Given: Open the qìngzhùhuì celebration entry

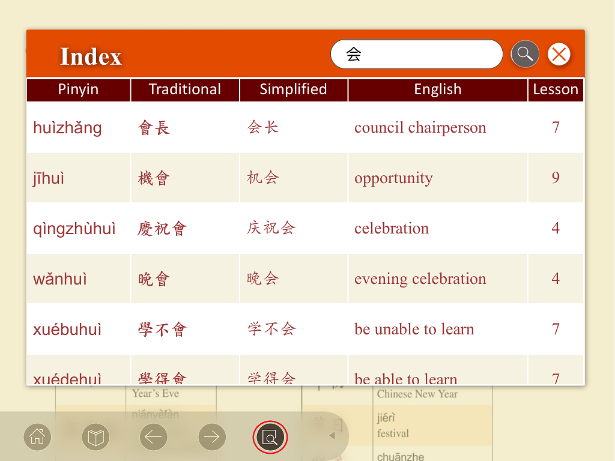Looking at the screenshot, I should point(74,229).
